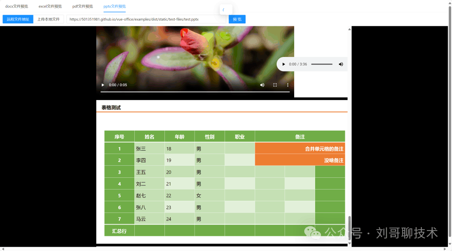
Task: Switch to docx文件预览 tab
Action: 17,6
